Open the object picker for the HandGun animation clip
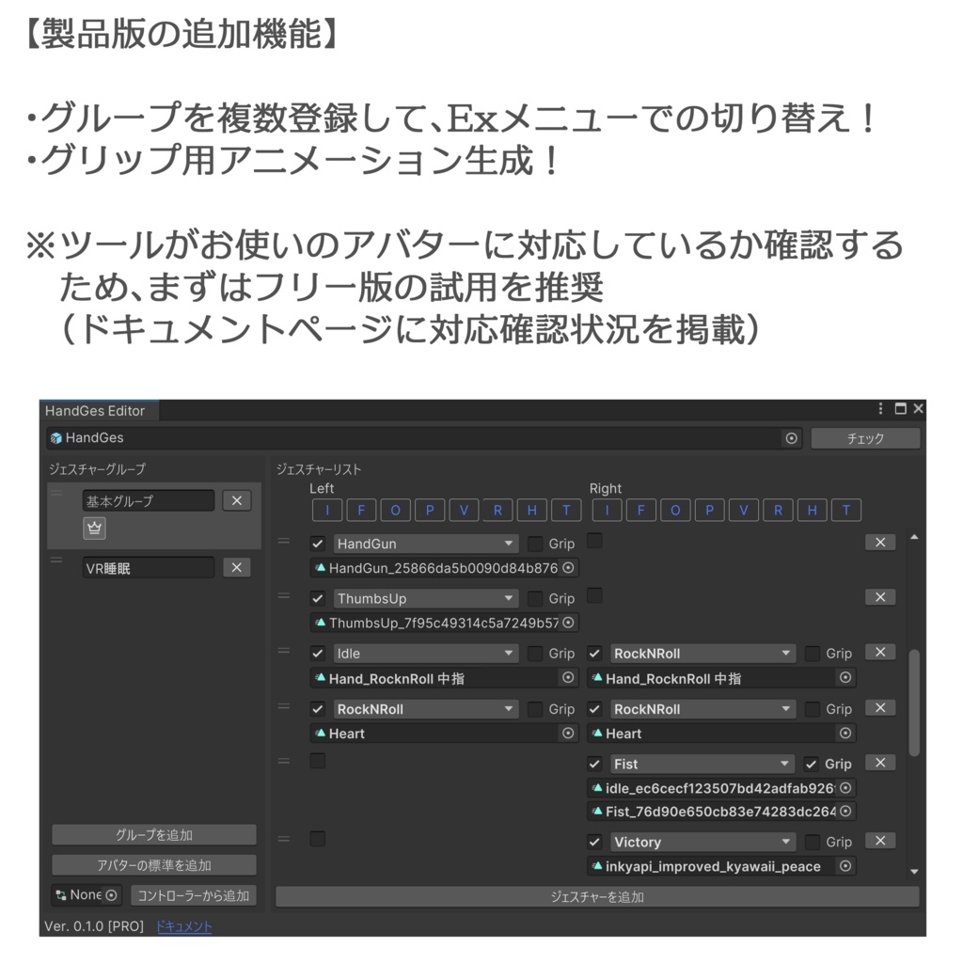 click(x=568, y=567)
